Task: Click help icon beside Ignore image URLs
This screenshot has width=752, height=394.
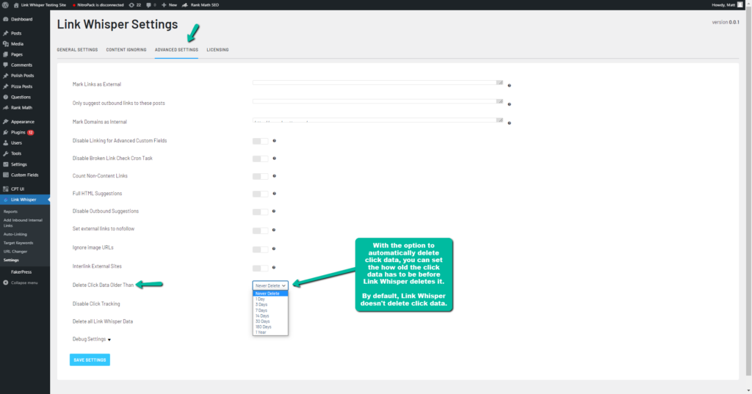Action: (x=274, y=249)
